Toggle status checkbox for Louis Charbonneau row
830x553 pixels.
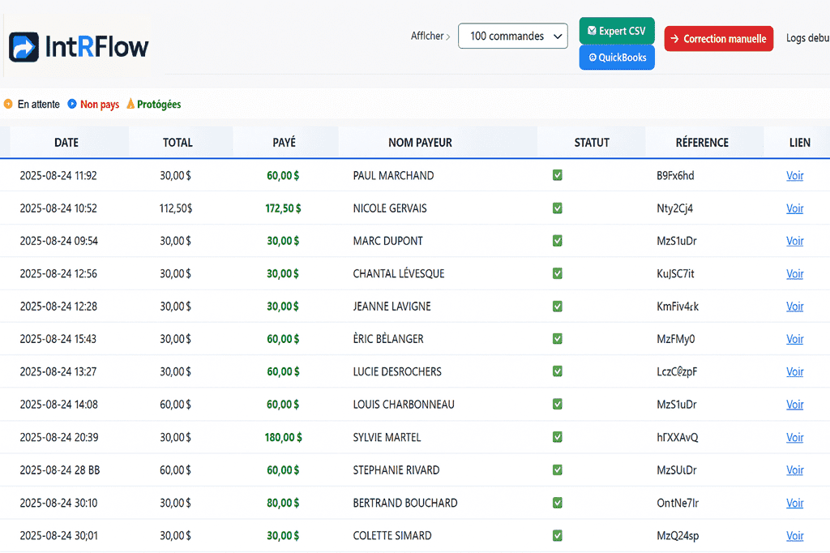[x=557, y=405]
